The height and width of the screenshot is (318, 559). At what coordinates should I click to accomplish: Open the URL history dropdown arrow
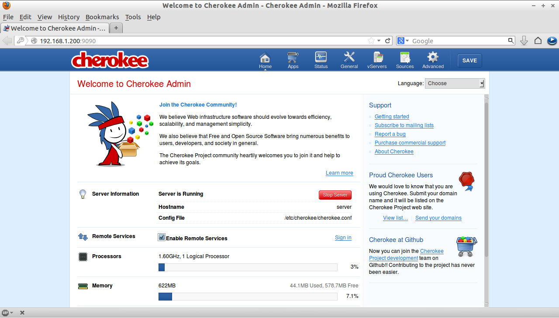pos(379,41)
